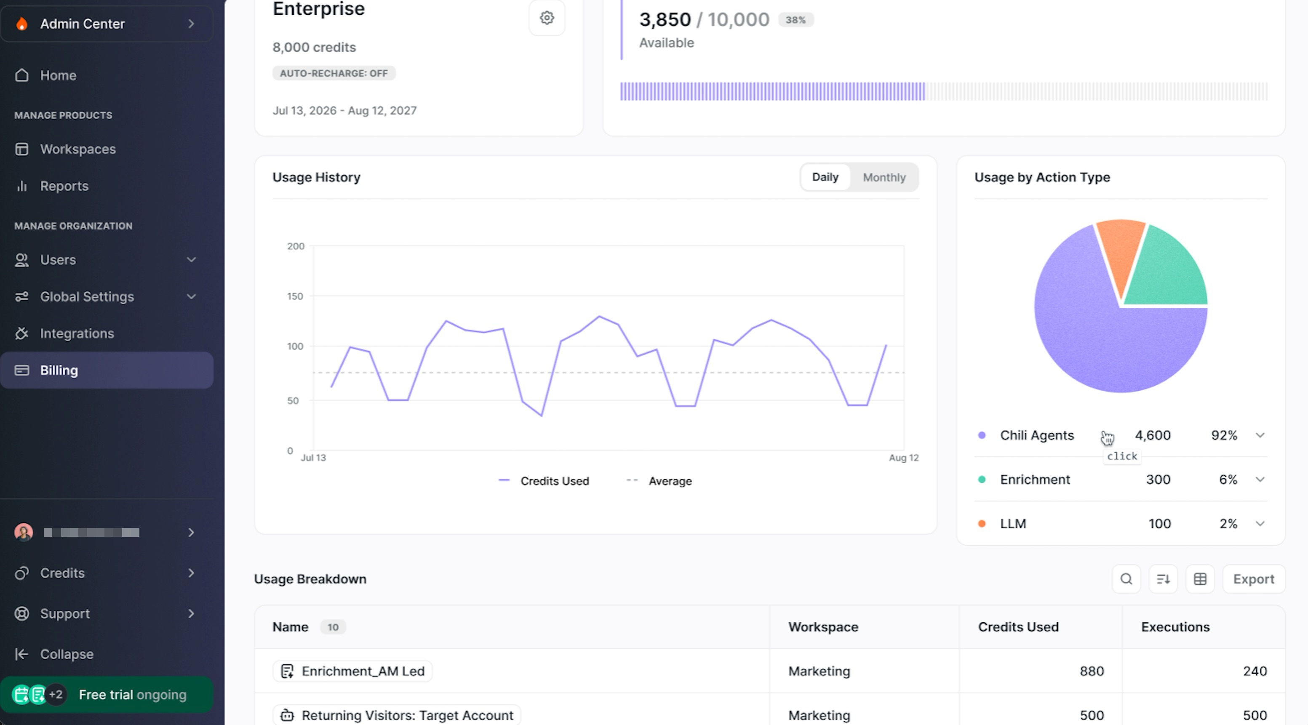Viewport: 1308px width, 725px height.
Task: Expand the Chili Agents row chevron
Action: click(1260, 436)
